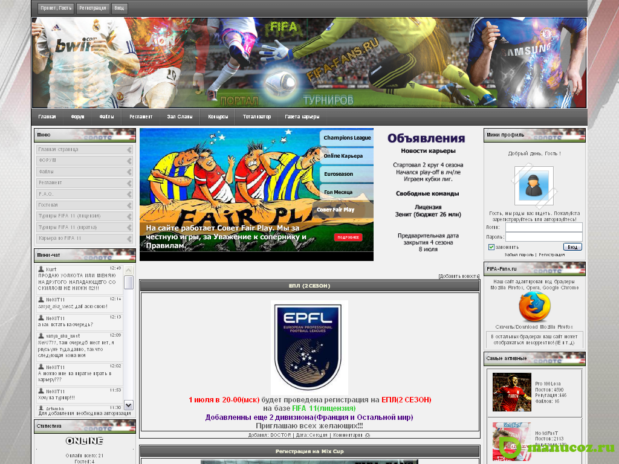Click the EPFL league logo image

309,347
